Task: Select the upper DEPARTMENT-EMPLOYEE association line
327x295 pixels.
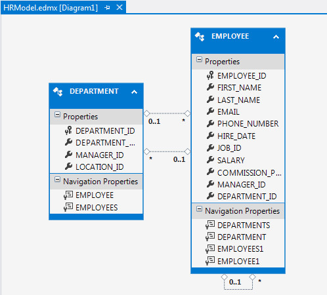Action: pyautogui.click(x=167, y=113)
